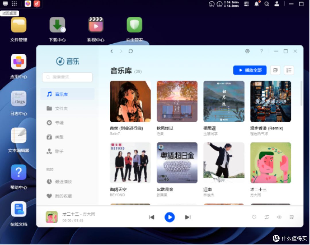Click the 搜索音乐 search field
Viewport: 310px width, 245px height.
click(x=67, y=77)
